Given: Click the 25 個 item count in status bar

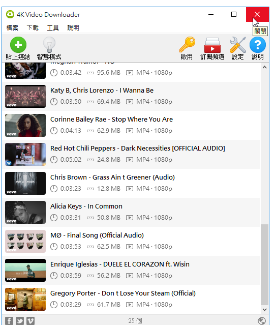Looking at the screenshot, I should click(x=135, y=321).
